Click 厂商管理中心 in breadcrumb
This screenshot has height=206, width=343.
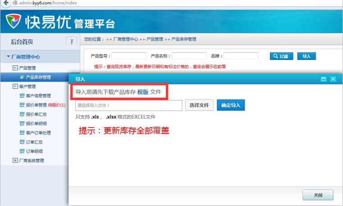pos(126,39)
